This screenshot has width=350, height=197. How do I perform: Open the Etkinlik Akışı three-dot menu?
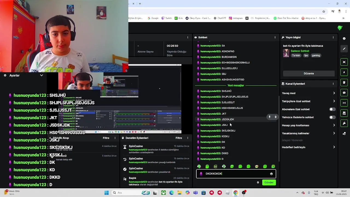[x=115, y=138]
